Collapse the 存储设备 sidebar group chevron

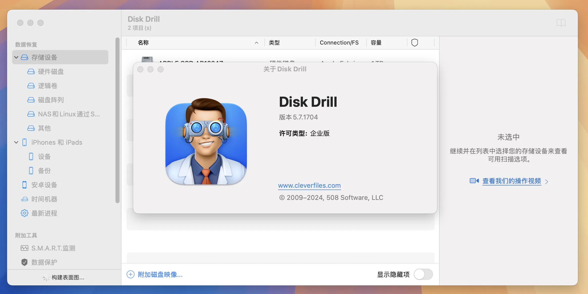[x=16, y=57]
